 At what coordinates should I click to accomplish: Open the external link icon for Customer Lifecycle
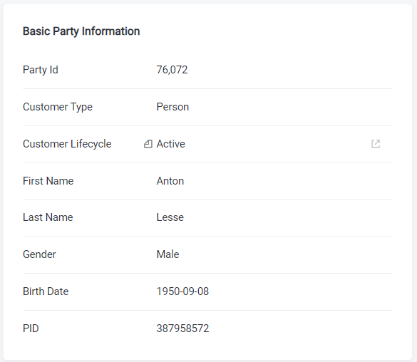(x=376, y=144)
